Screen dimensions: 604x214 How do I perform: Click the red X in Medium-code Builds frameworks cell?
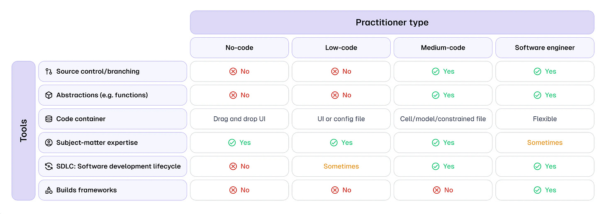pyautogui.click(x=436, y=190)
